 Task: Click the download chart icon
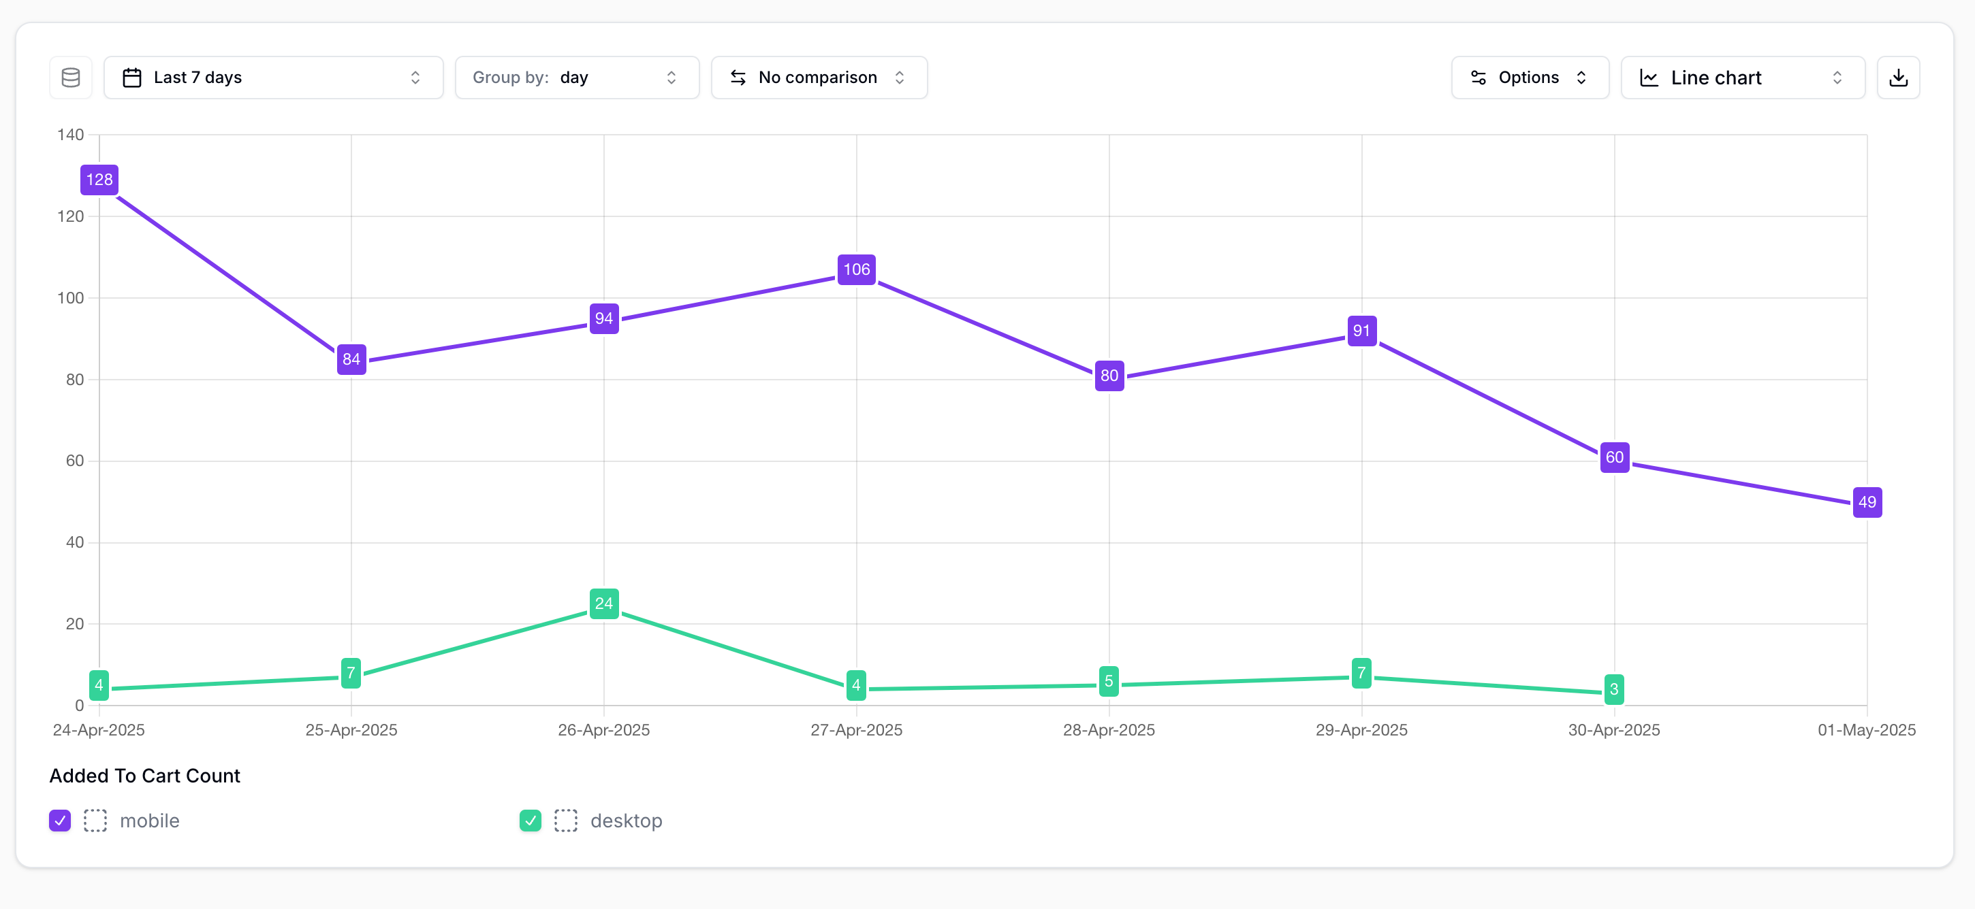tap(1897, 78)
